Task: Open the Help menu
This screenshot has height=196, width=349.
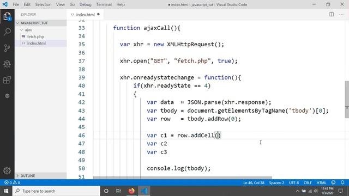Action: 121,4
